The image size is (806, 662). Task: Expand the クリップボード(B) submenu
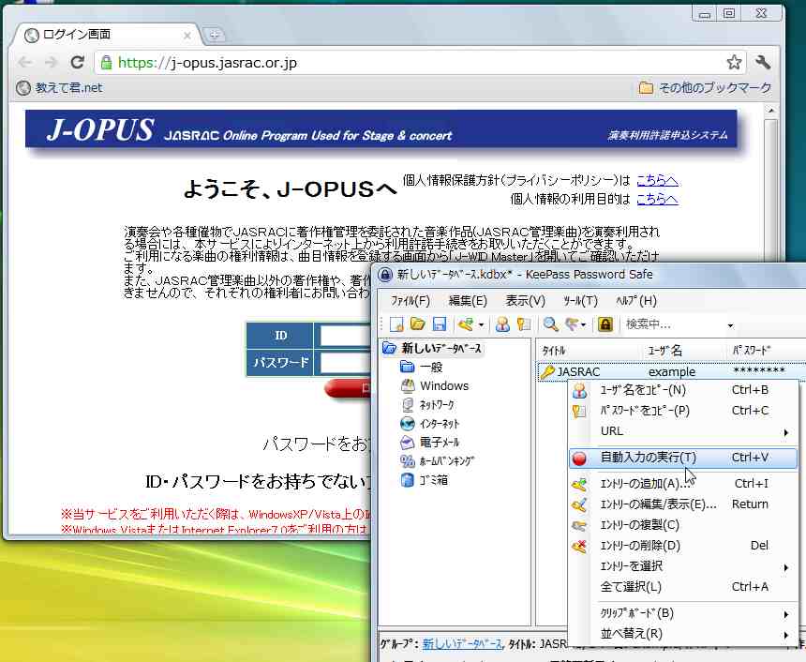pos(683,613)
